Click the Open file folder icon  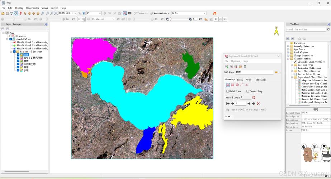click(x=3, y=13)
